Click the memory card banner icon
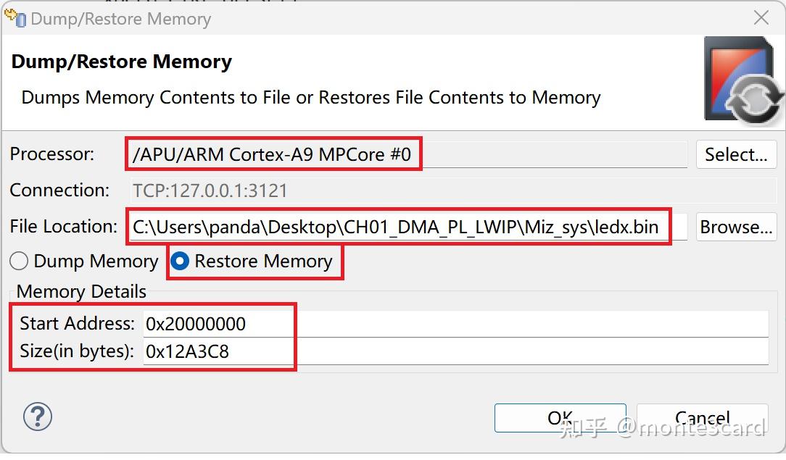The height and width of the screenshot is (460, 786). point(742,79)
